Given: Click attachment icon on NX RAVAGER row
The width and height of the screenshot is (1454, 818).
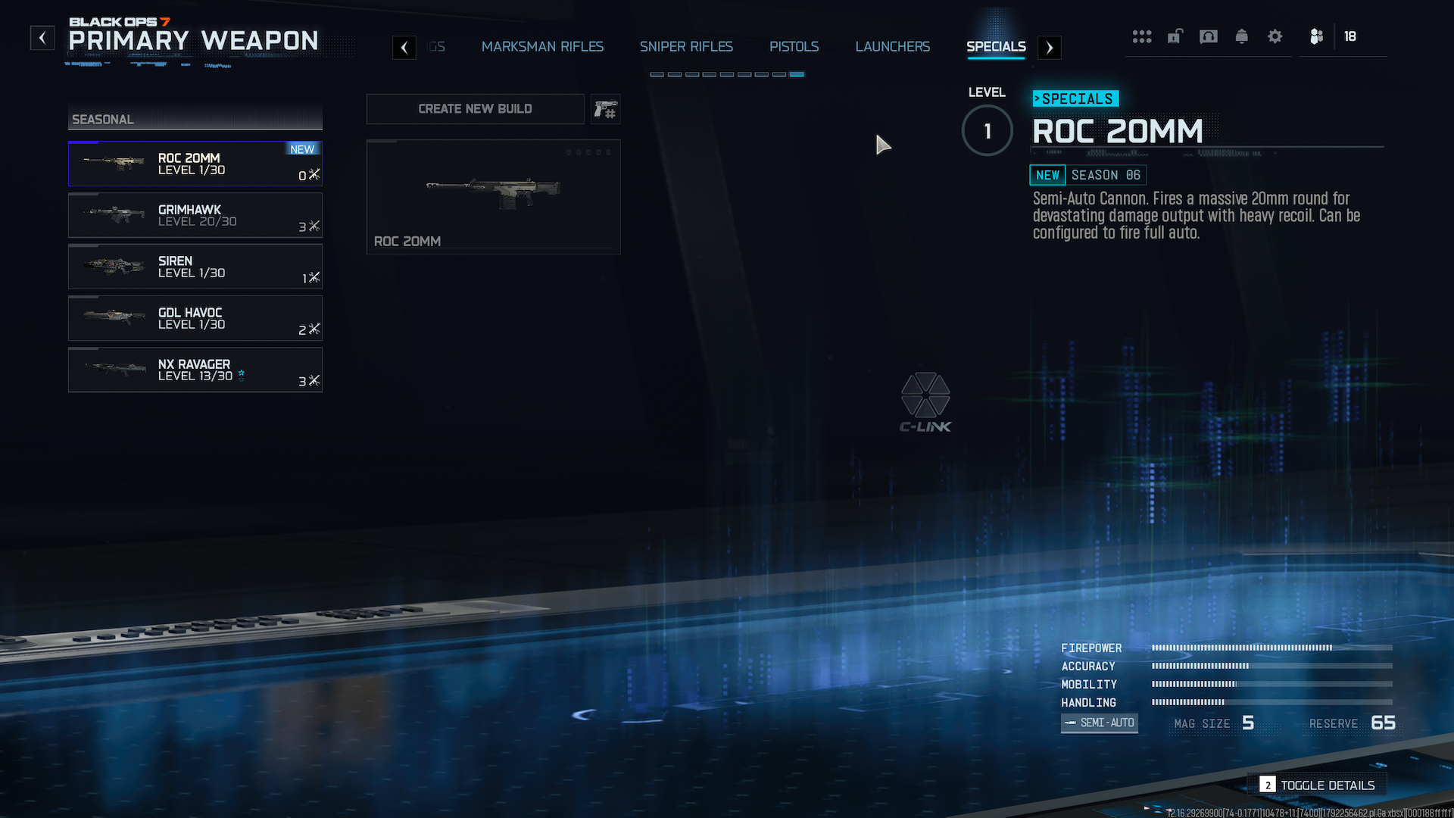Looking at the screenshot, I should tap(314, 380).
